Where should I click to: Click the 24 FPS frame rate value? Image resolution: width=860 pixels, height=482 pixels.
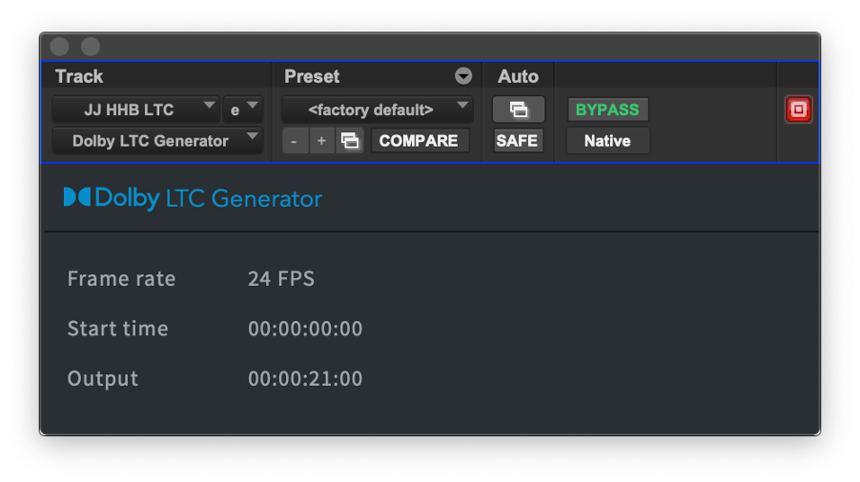click(281, 279)
